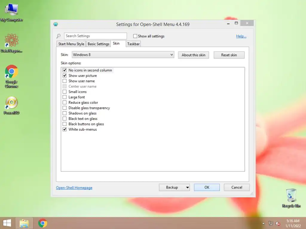Image resolution: width=306 pixels, height=229 pixels.
Task: Enable Black buttons on glass
Action: pyautogui.click(x=65, y=124)
